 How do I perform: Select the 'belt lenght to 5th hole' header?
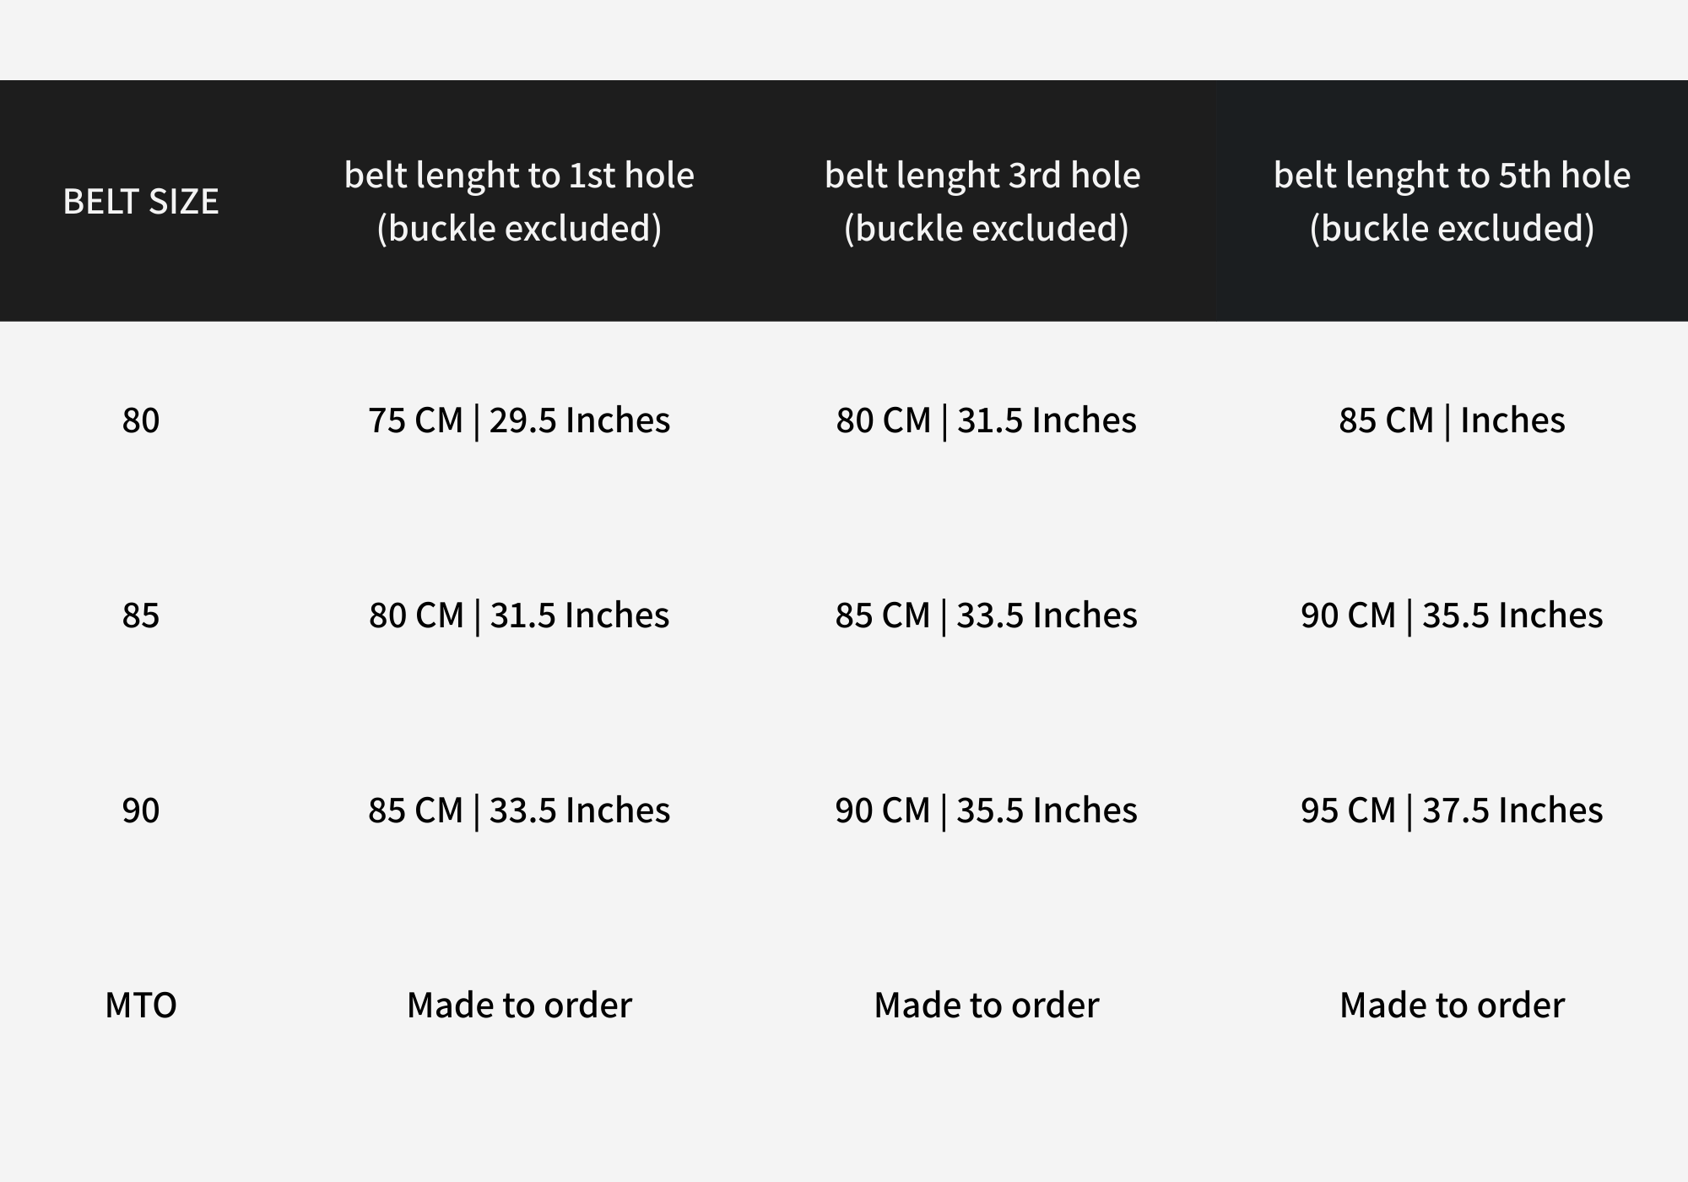[1452, 201]
